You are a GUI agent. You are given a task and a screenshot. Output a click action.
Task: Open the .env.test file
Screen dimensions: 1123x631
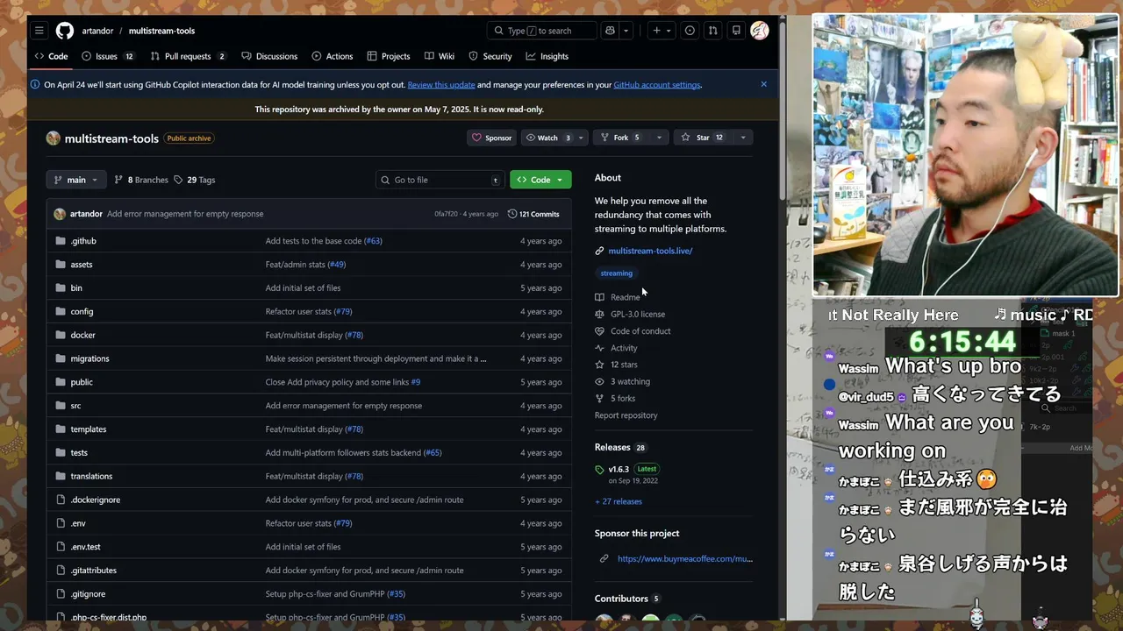click(x=86, y=547)
